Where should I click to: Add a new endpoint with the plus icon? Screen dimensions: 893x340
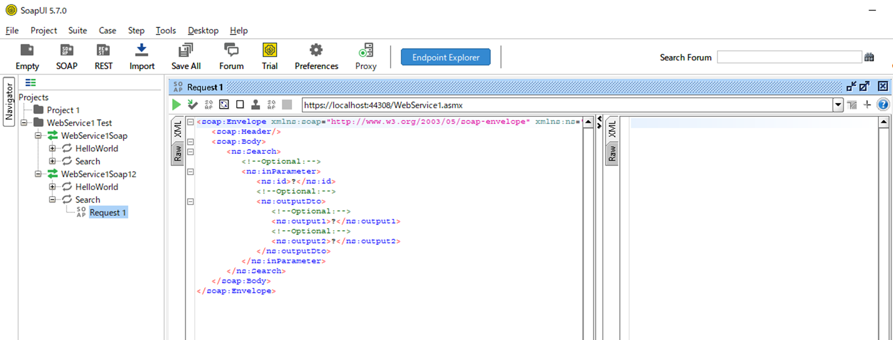point(867,105)
